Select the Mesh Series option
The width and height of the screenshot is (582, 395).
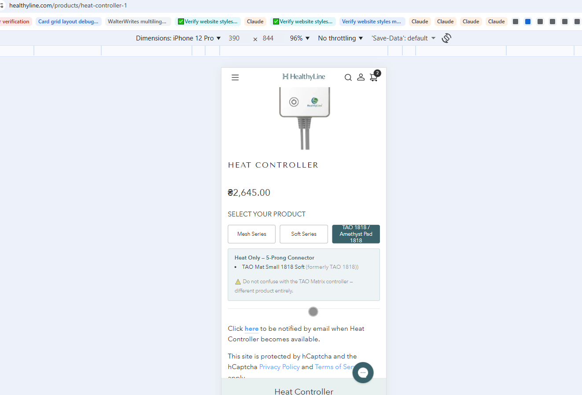coord(251,234)
